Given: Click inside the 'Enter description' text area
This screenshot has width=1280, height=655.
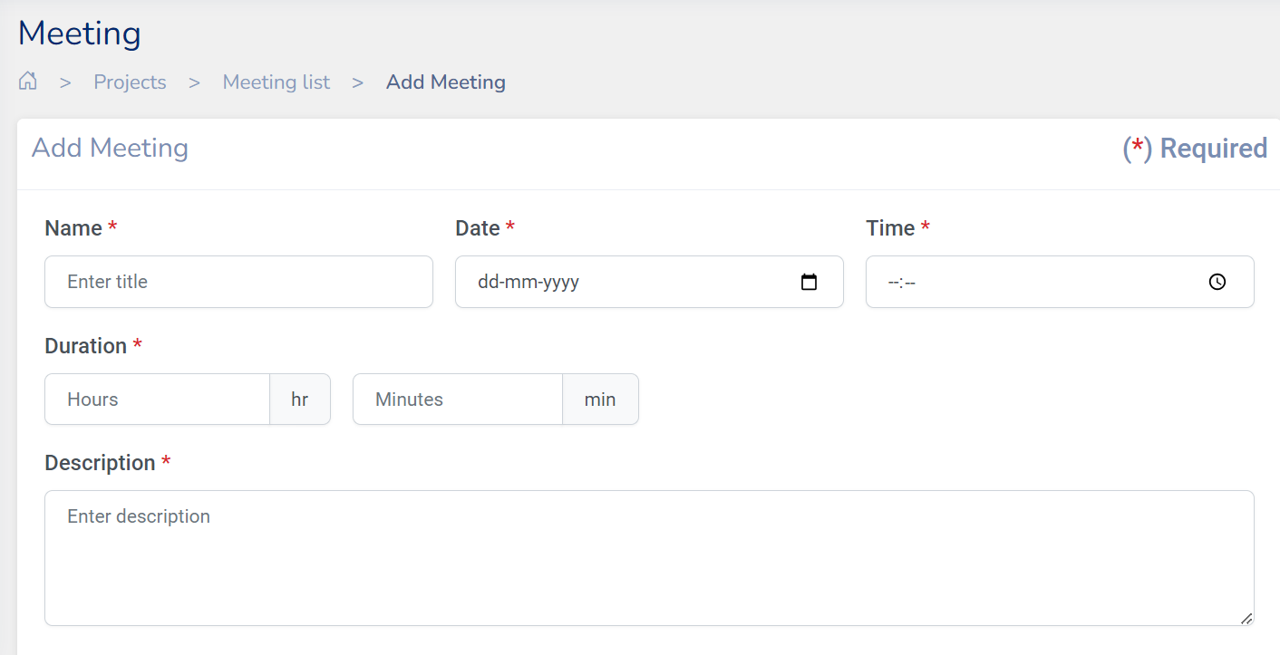Looking at the screenshot, I should tap(648, 558).
